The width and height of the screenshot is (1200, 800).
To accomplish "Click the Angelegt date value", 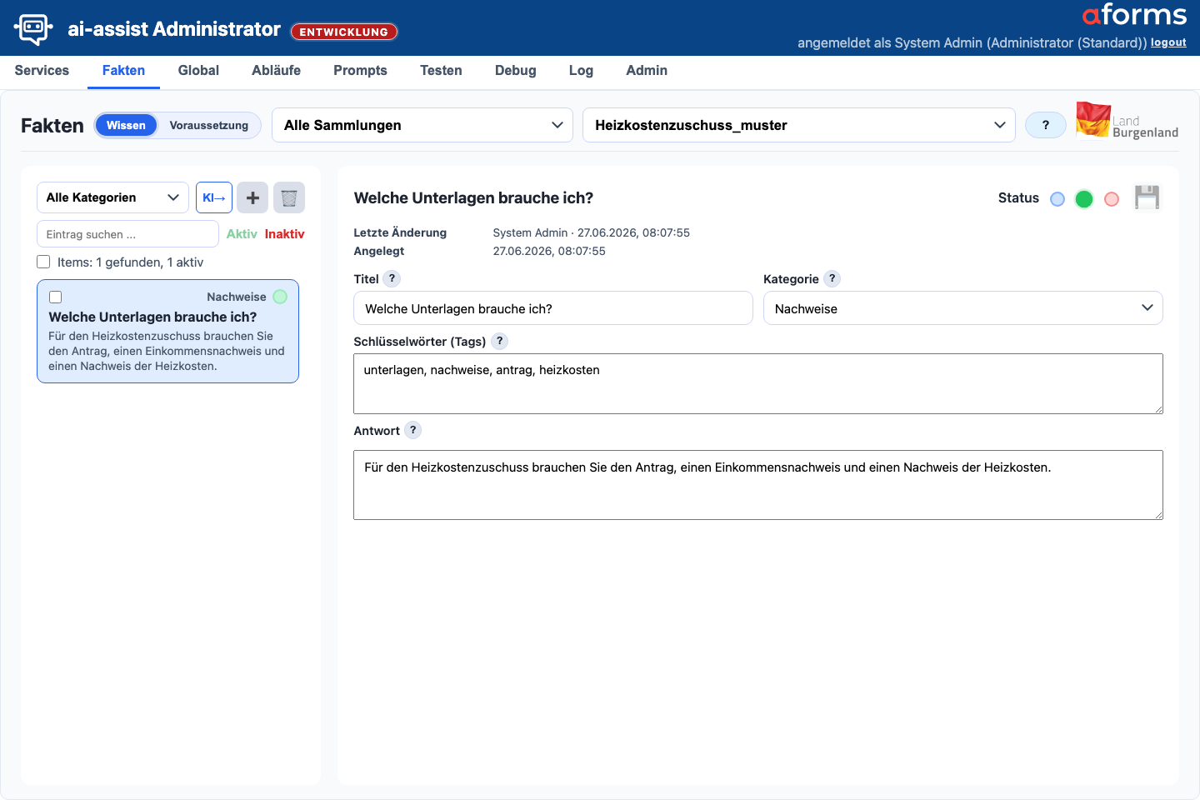I will (549, 251).
